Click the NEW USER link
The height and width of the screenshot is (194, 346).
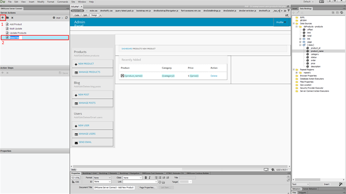pos(84,125)
